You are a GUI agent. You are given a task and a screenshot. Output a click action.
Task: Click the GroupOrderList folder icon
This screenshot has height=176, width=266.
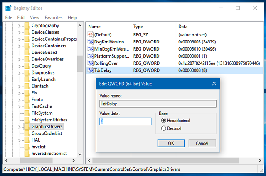(x=27, y=133)
